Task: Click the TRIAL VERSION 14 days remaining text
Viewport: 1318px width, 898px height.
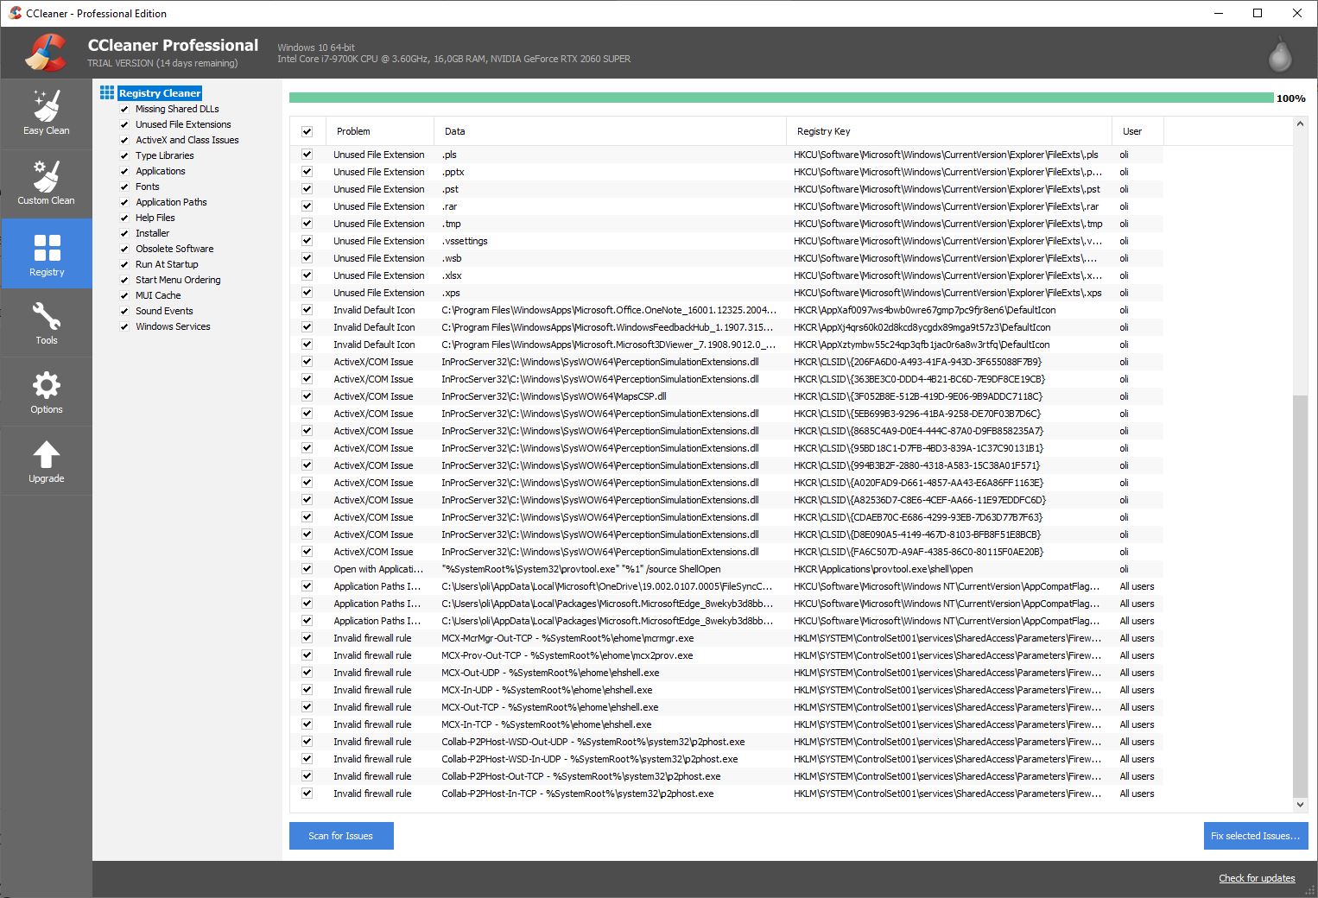Action: pyautogui.click(x=162, y=63)
